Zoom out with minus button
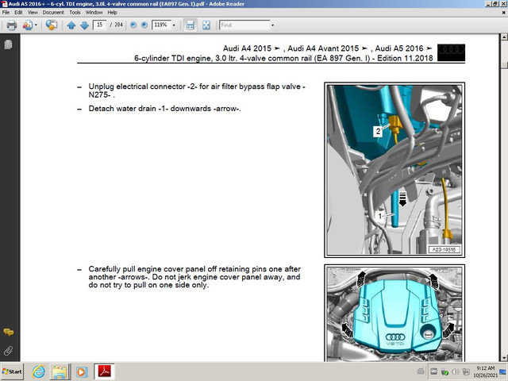Image resolution: width=508 pixels, height=381 pixels. point(133,25)
